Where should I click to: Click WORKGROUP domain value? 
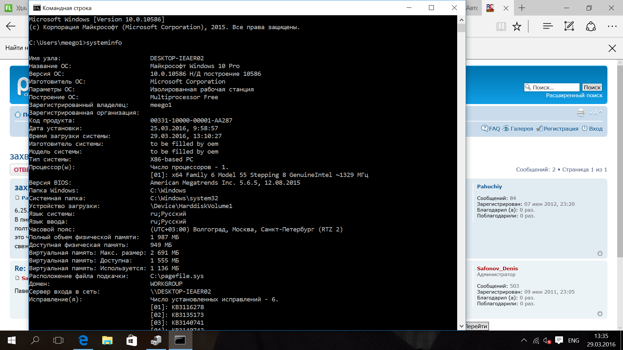(166, 284)
